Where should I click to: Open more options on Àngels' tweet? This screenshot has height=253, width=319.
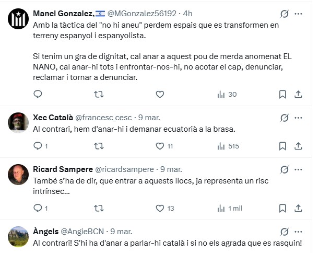(x=298, y=232)
